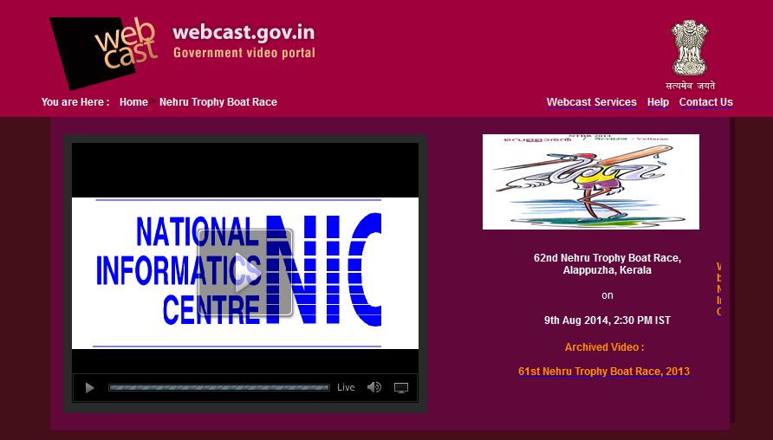The width and height of the screenshot is (773, 440).
Task: Click the webcast.gov.in site title
Action: (x=244, y=33)
